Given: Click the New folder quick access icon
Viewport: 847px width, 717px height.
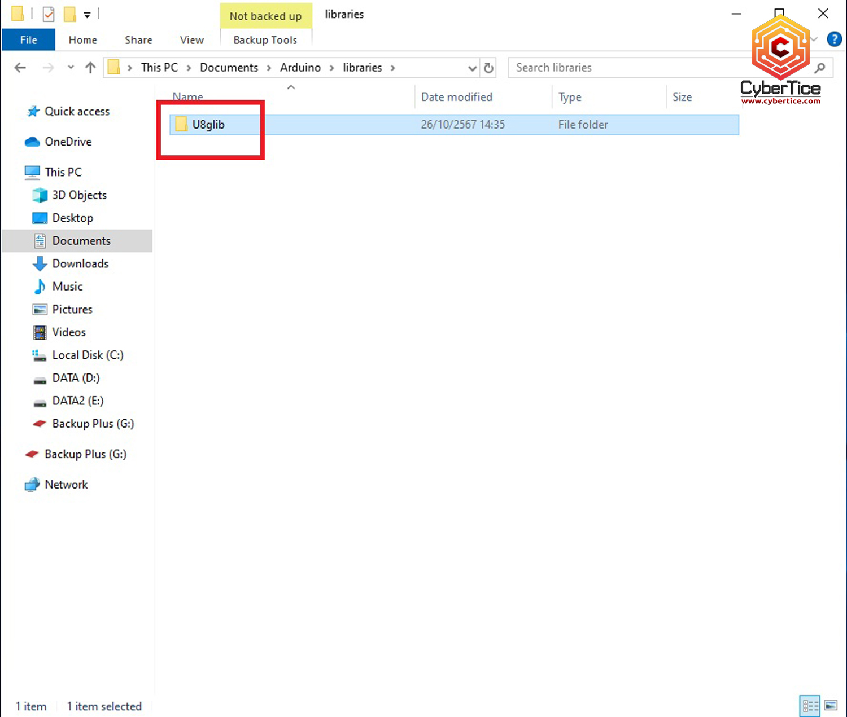Looking at the screenshot, I should tap(70, 14).
